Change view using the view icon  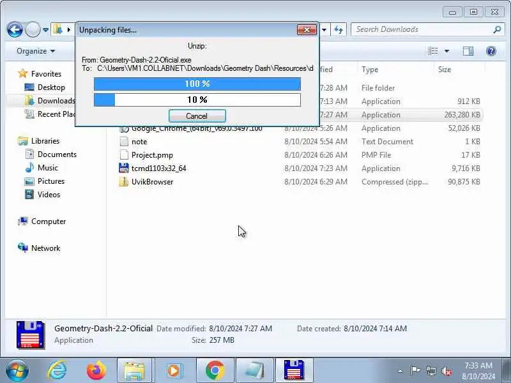[x=433, y=51]
